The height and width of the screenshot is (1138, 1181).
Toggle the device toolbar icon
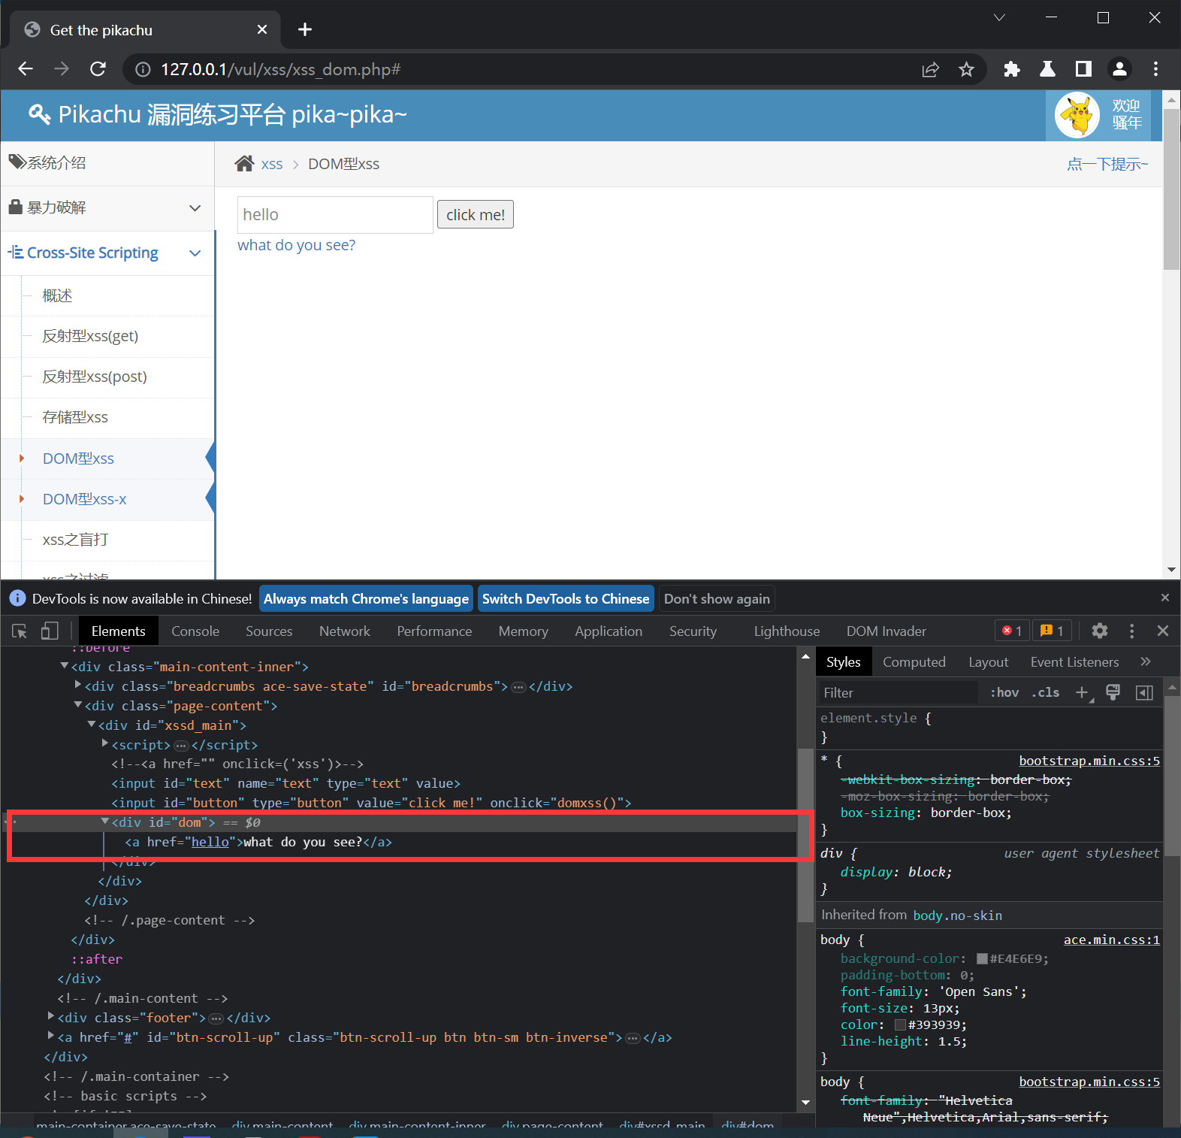click(x=50, y=631)
